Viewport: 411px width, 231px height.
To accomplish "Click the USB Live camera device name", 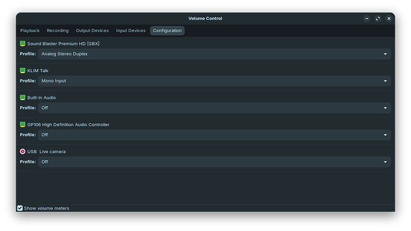I will pyautogui.click(x=46, y=152).
